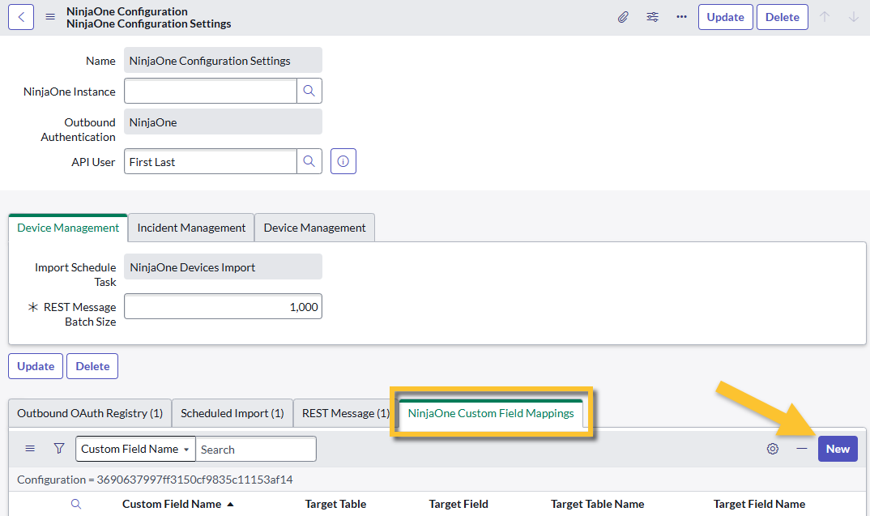This screenshot has width=870, height=516.
Task: Open form personalization with the sliders icon
Action: (x=652, y=16)
